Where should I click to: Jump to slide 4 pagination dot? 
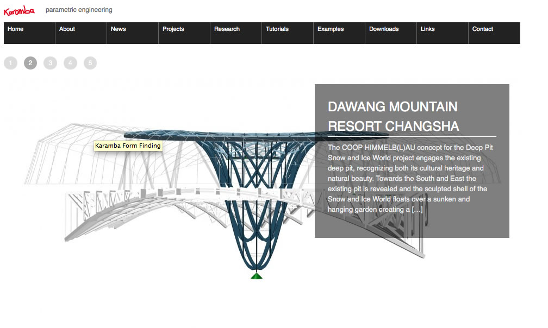(70, 63)
